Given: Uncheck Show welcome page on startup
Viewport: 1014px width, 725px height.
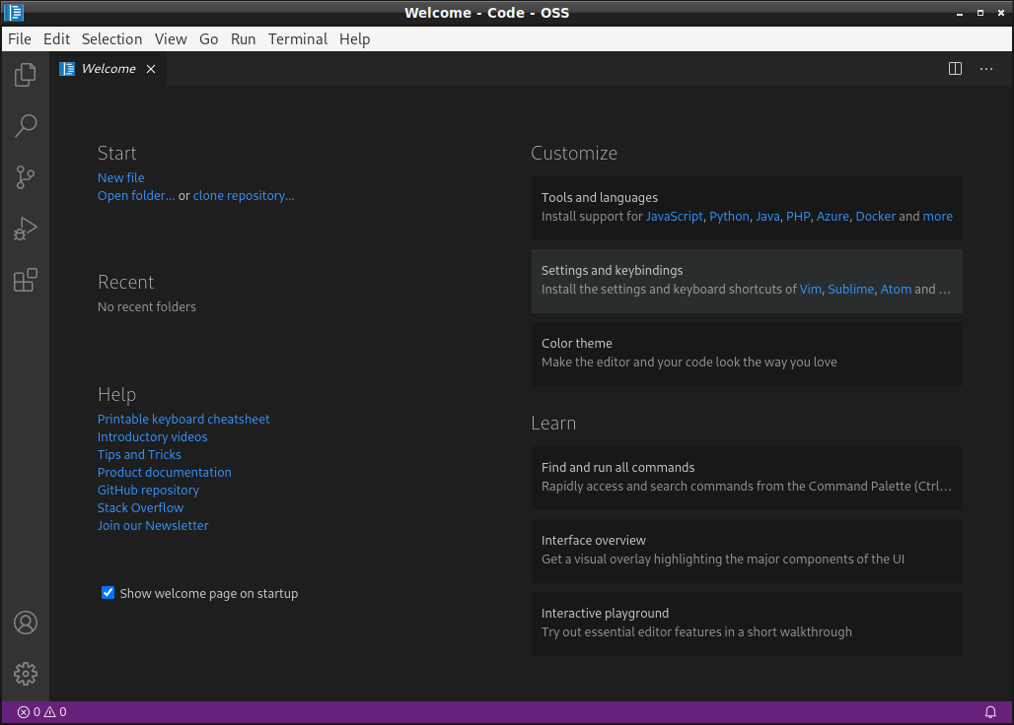Looking at the screenshot, I should tap(108, 593).
